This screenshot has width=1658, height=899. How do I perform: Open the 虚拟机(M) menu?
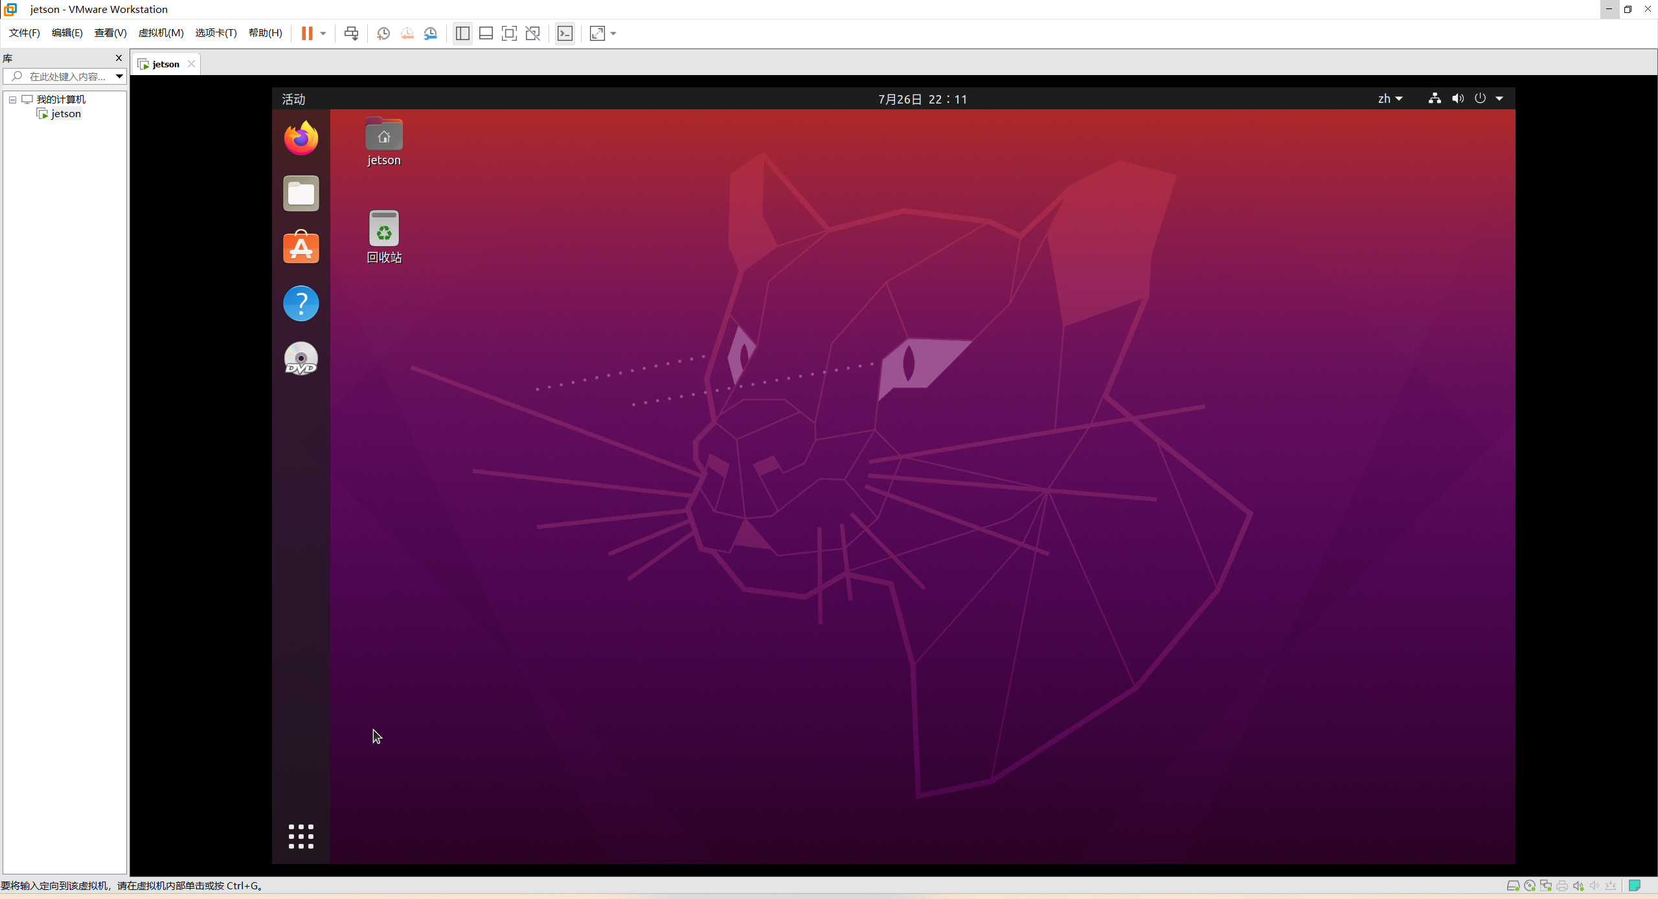161,33
